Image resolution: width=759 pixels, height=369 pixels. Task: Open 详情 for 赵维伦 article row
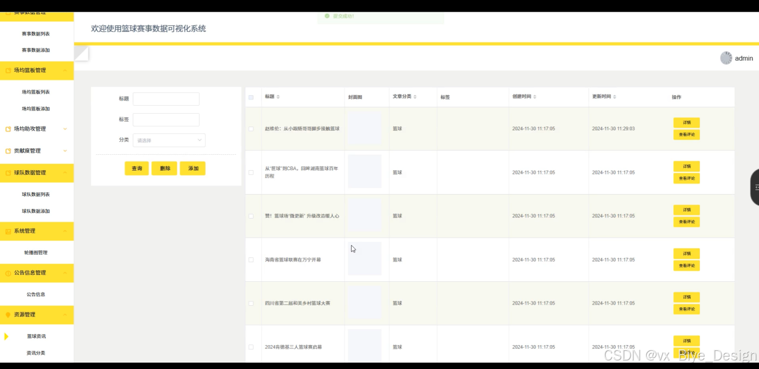click(x=687, y=122)
